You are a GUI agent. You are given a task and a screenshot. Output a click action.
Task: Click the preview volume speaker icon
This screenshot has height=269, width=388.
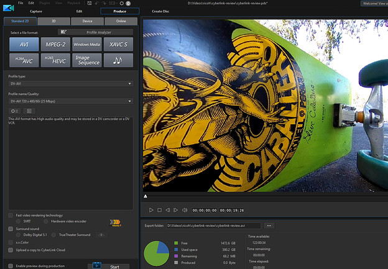point(185,210)
